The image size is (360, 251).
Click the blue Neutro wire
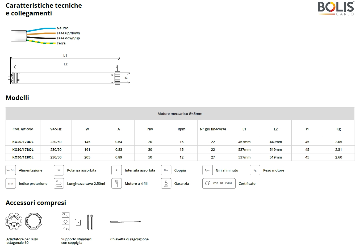43,29
